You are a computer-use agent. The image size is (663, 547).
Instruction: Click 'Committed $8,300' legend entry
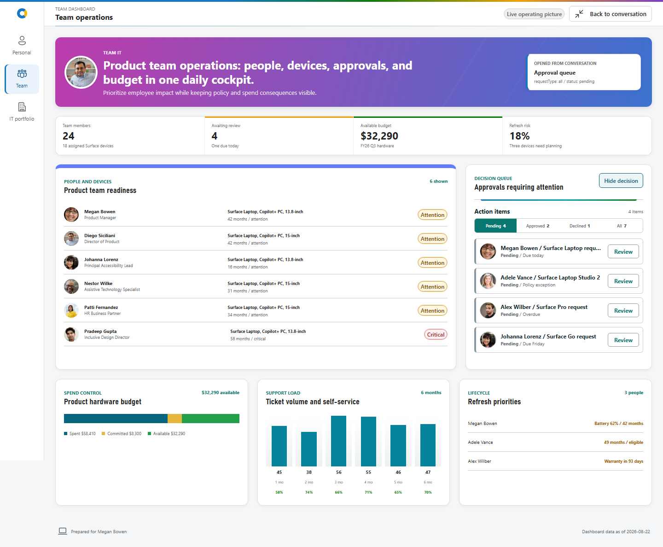coord(122,434)
